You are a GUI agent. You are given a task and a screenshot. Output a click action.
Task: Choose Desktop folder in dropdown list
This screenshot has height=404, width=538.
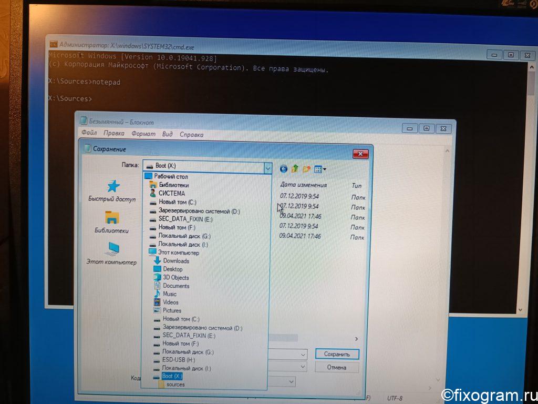(x=168, y=269)
